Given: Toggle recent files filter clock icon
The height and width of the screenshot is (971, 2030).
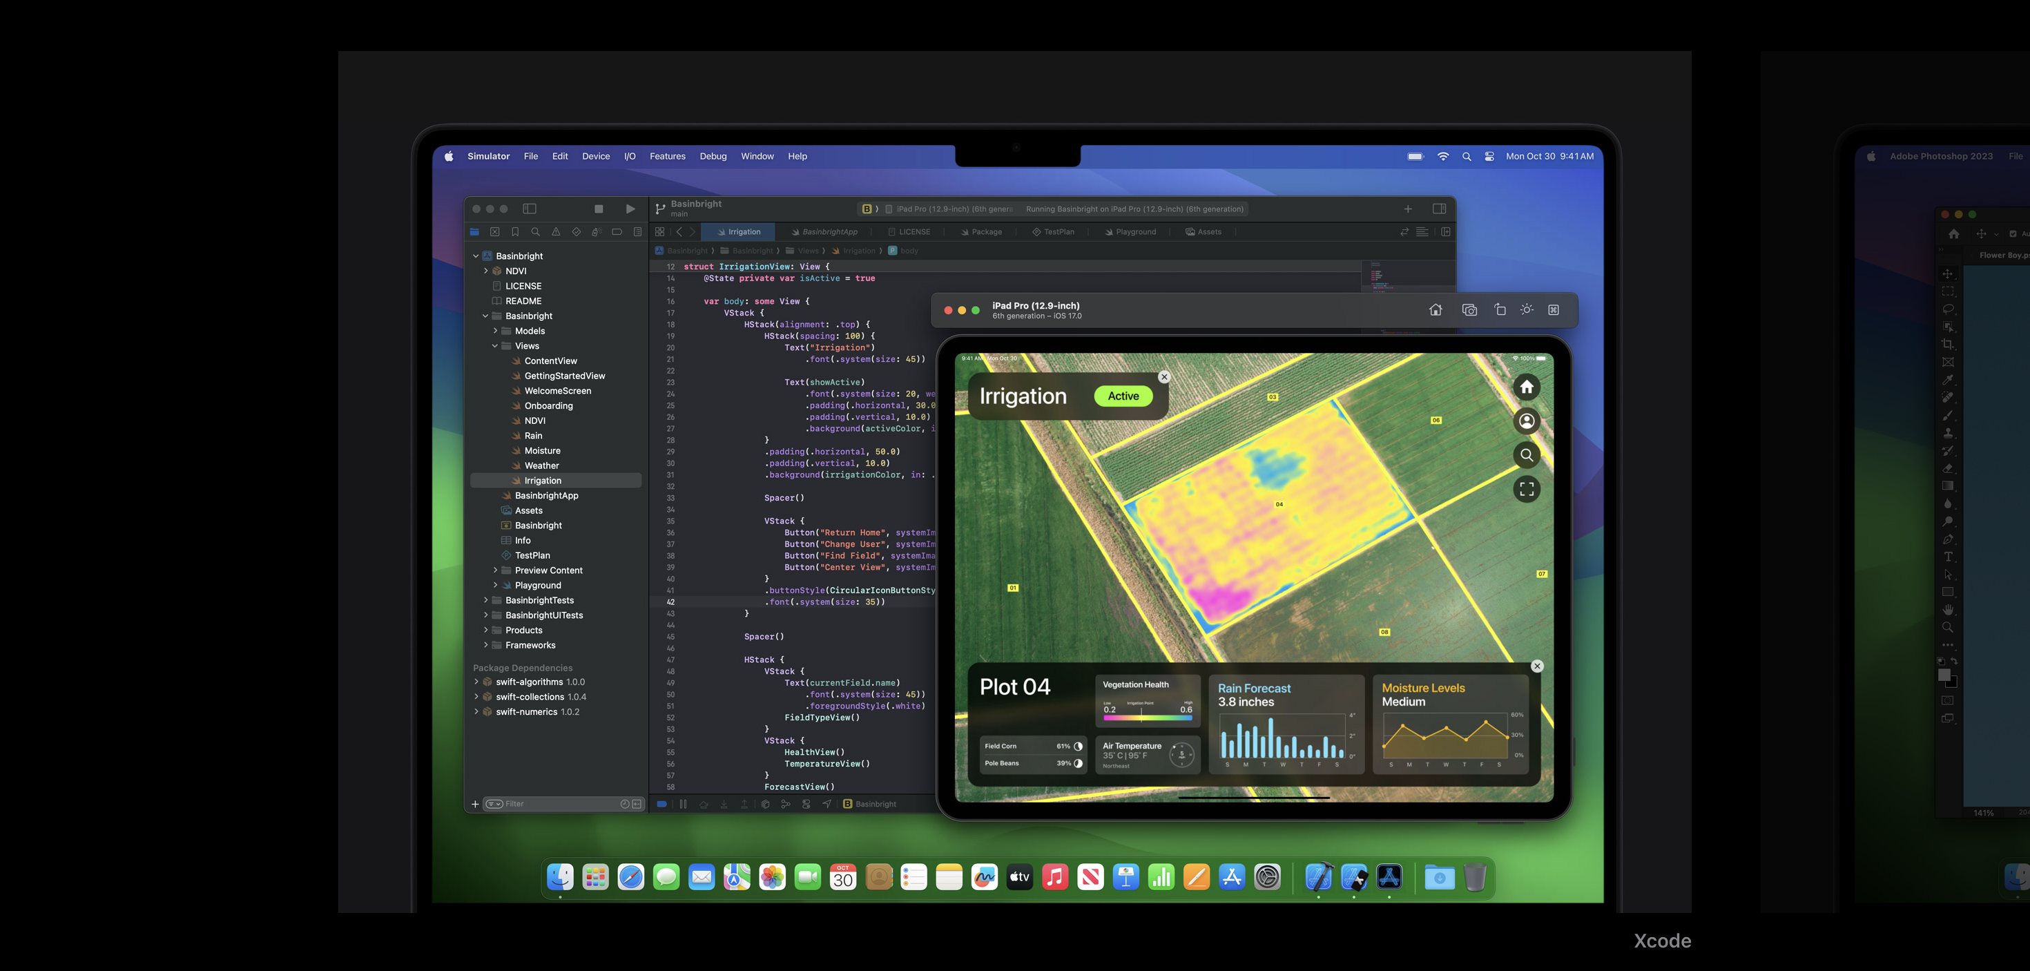Looking at the screenshot, I should tap(625, 804).
